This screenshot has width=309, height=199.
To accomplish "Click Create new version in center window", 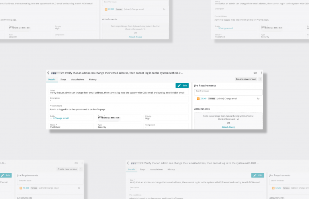I will point(246,79).
